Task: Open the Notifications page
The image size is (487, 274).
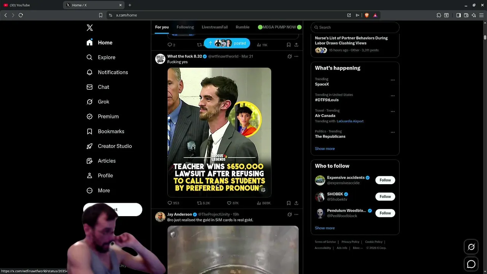Action: tap(107, 72)
